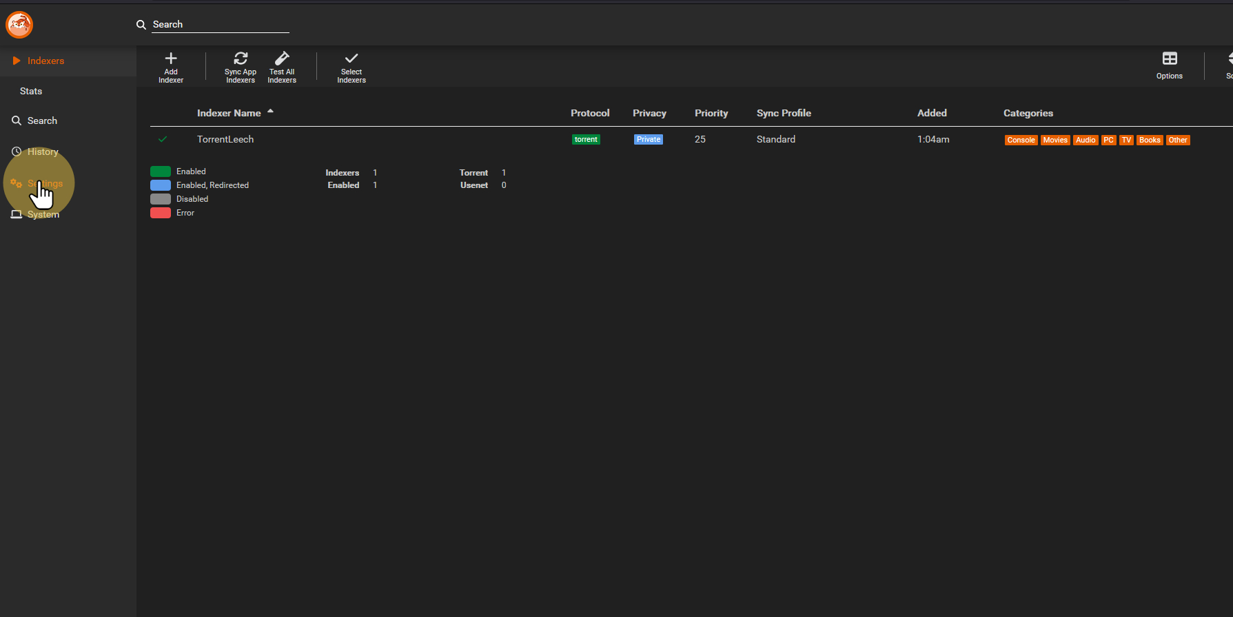Click the blue Private privacy badge
This screenshot has width=1233, height=617.
pyautogui.click(x=649, y=139)
